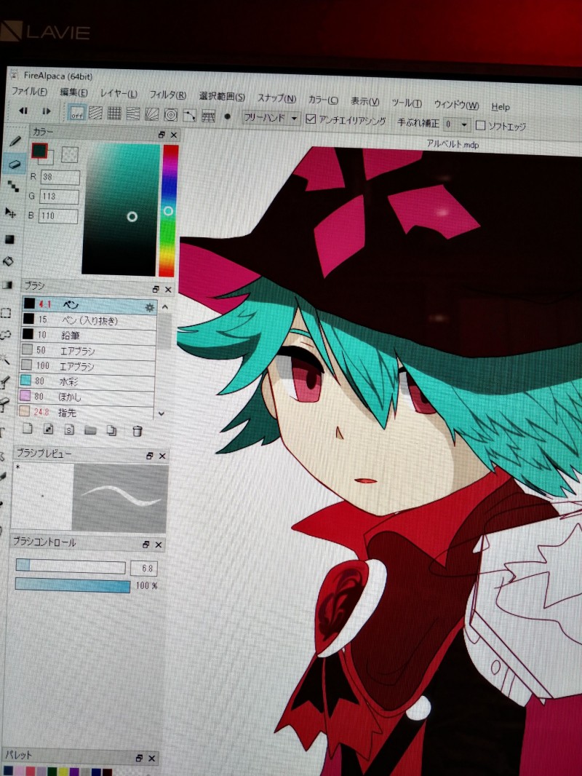
Task: Enable concentric circle snap
Action: click(x=170, y=115)
